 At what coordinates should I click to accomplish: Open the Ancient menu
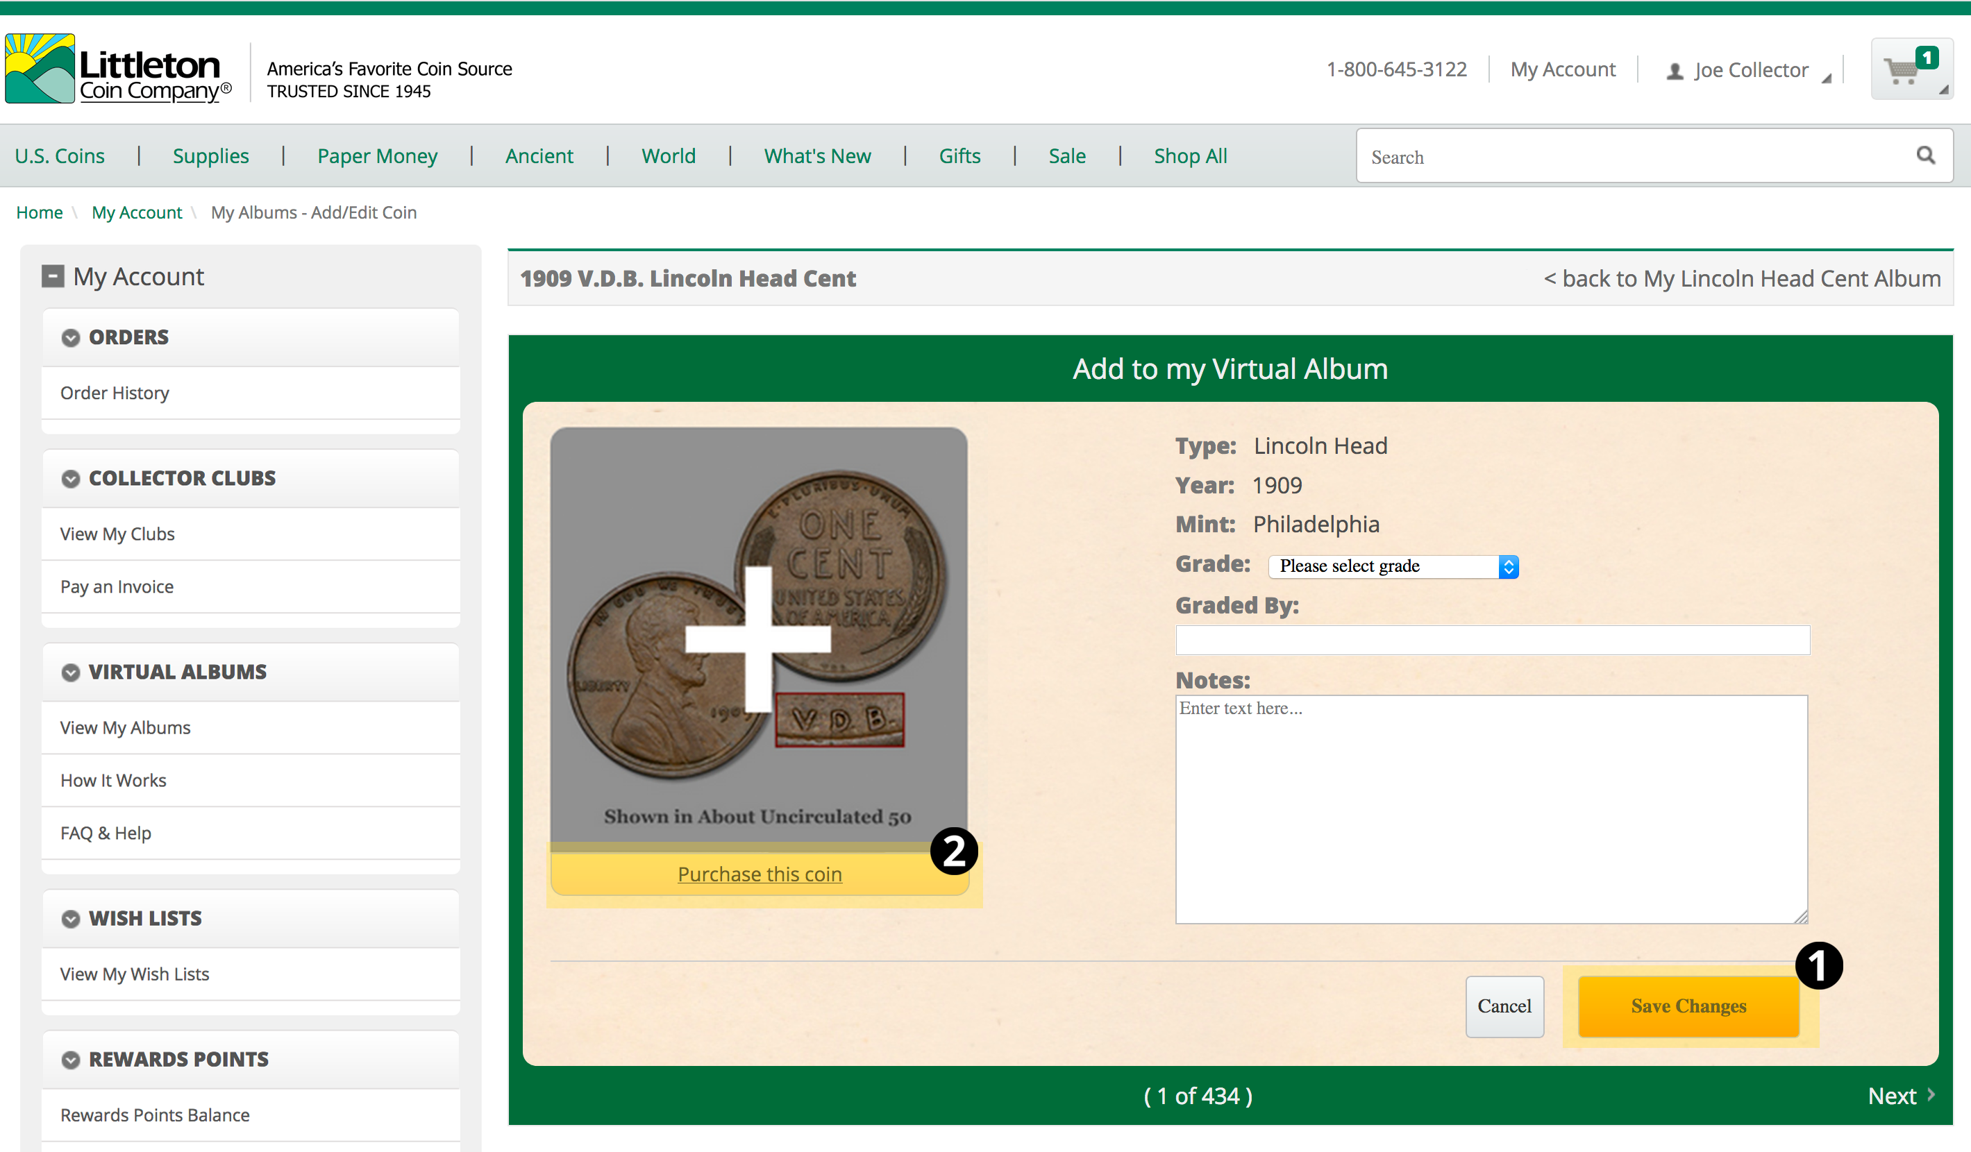[539, 155]
